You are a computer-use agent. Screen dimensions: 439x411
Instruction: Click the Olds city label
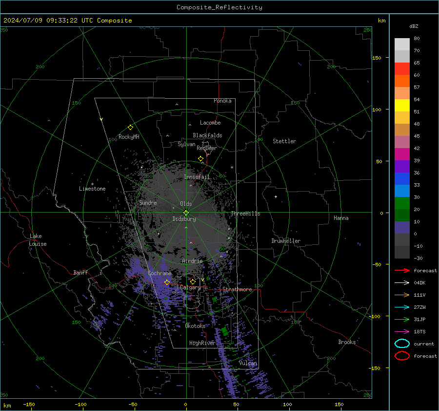[x=186, y=204]
